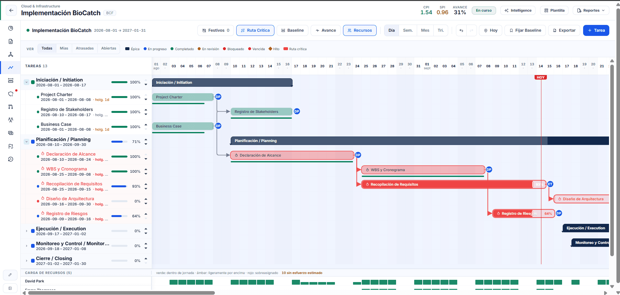Open the shield risk alert sidebar icon
The width and height of the screenshot is (620, 295).
coord(11,94)
